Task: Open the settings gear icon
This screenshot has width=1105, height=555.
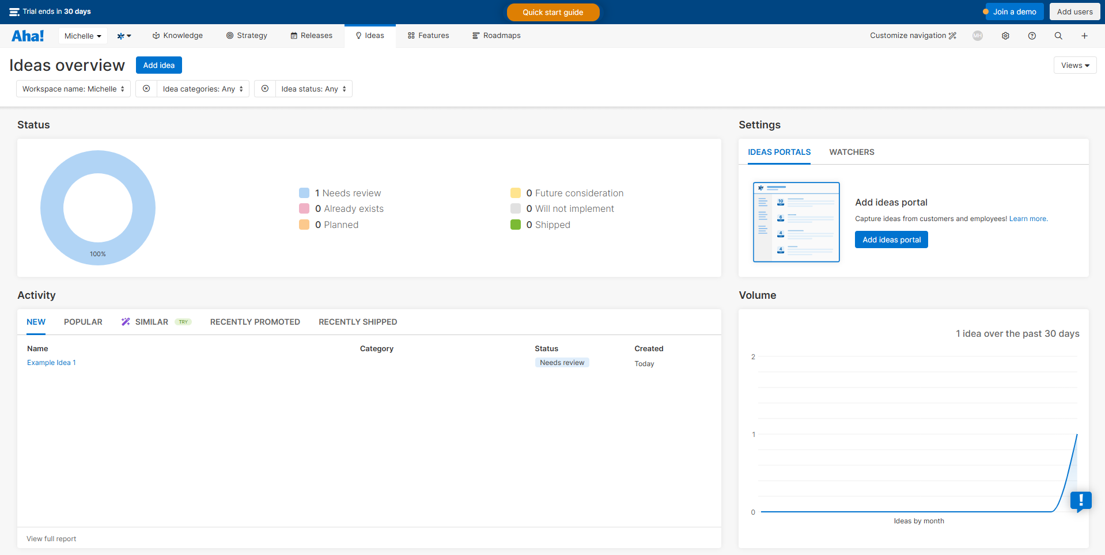Action: pos(1005,36)
